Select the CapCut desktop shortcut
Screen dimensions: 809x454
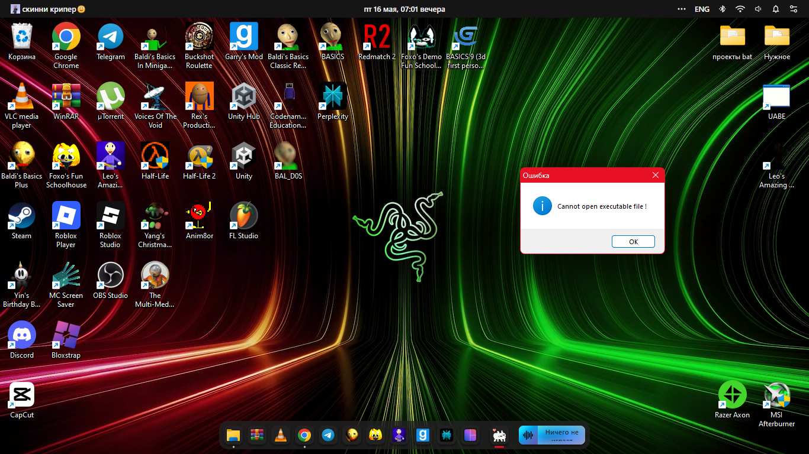(x=22, y=400)
